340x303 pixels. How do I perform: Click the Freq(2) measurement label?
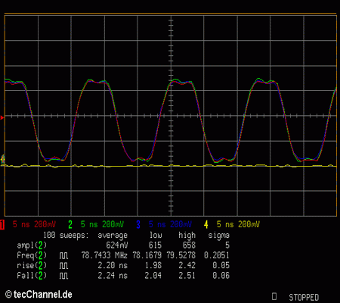[32, 255]
